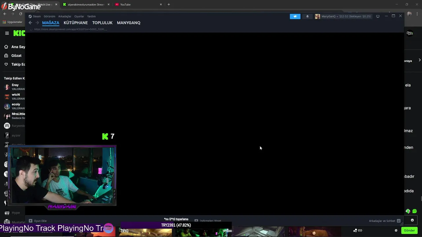
Task: Open Uygulamalar apps bookmark
Action: (x=13, y=22)
